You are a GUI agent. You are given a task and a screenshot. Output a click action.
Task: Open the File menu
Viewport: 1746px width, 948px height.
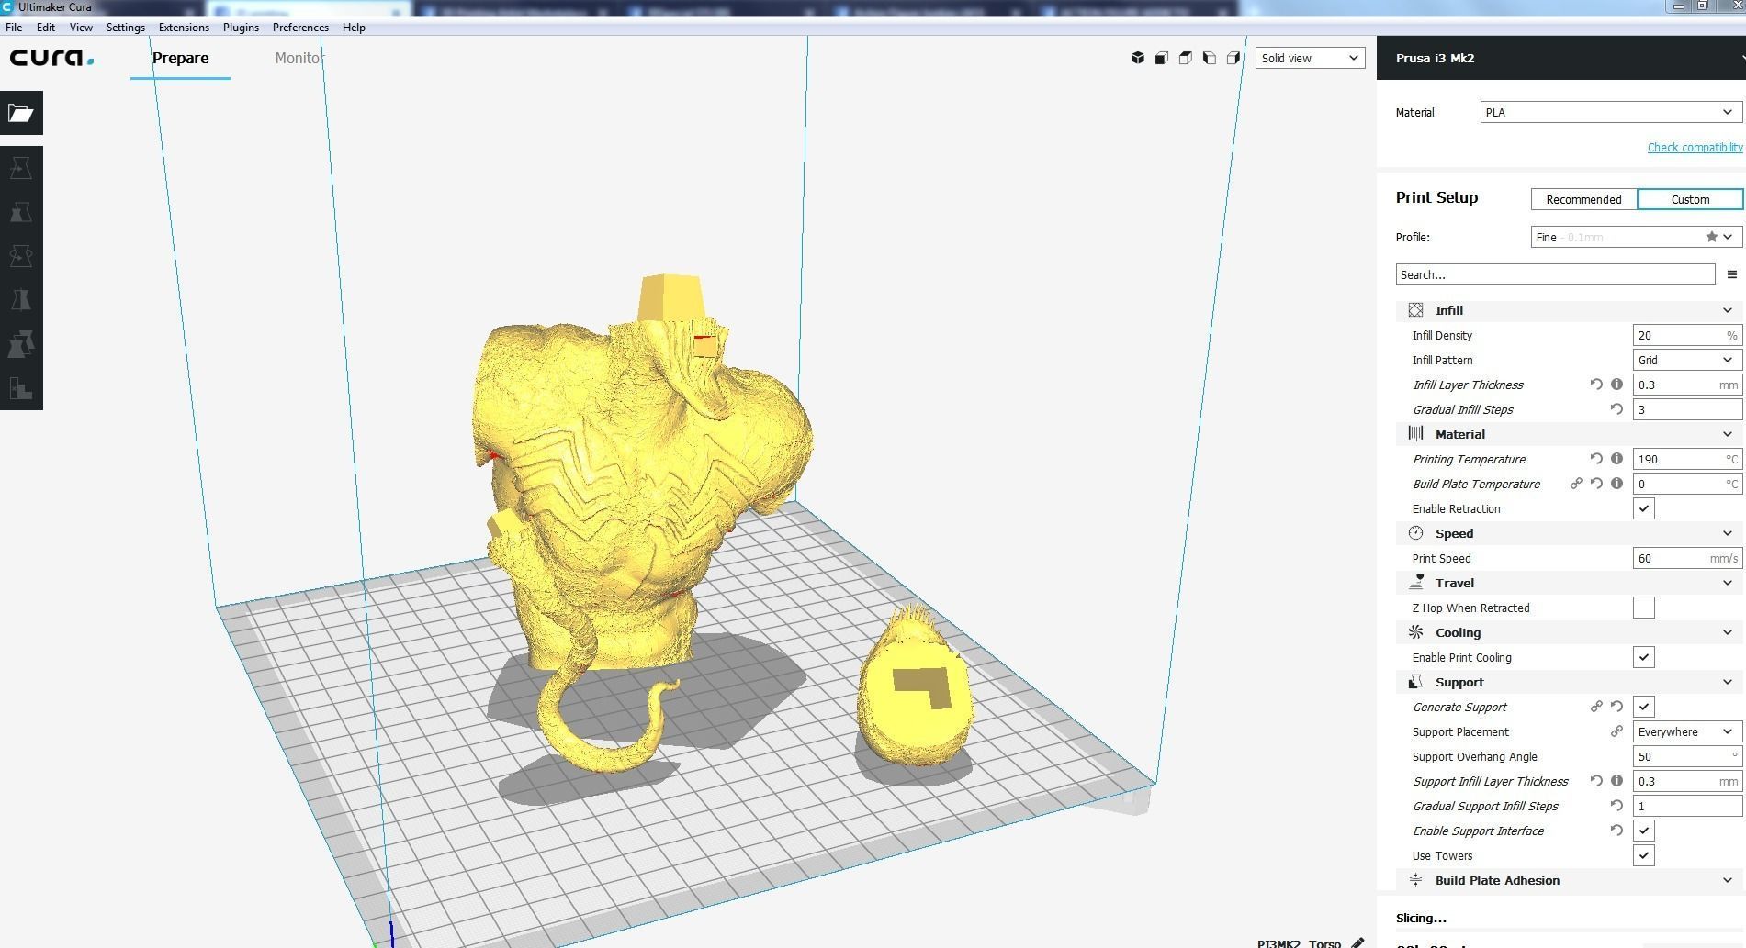[x=14, y=28]
